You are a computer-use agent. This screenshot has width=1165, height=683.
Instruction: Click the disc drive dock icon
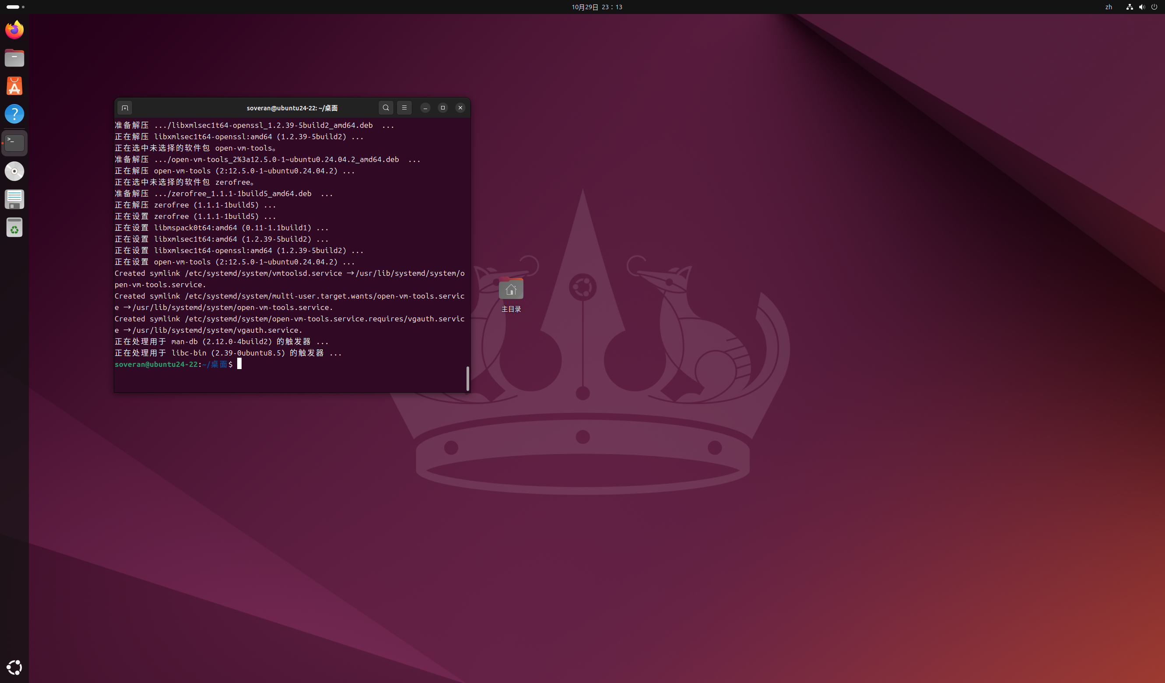[14, 171]
